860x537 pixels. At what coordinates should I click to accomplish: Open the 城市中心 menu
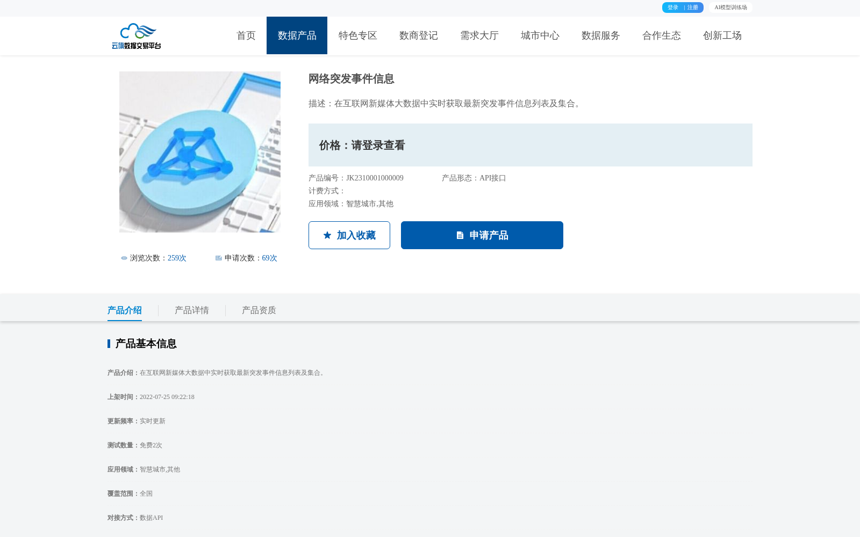click(x=540, y=35)
